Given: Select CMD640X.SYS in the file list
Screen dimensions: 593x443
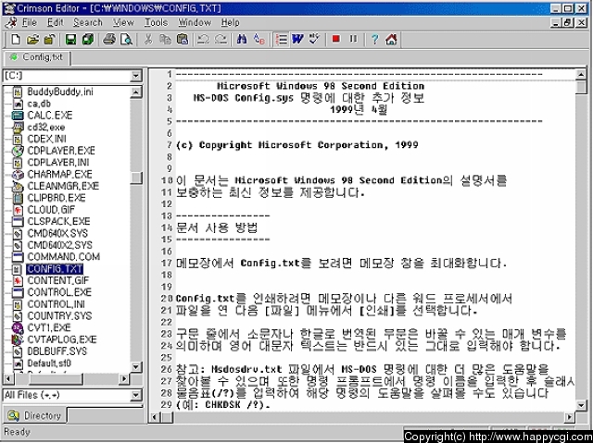Looking at the screenshot, I should pyautogui.click(x=57, y=233).
